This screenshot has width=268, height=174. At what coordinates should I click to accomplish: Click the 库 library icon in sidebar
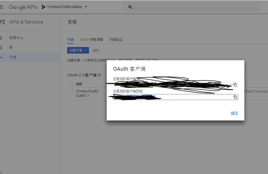[x=1, y=48]
